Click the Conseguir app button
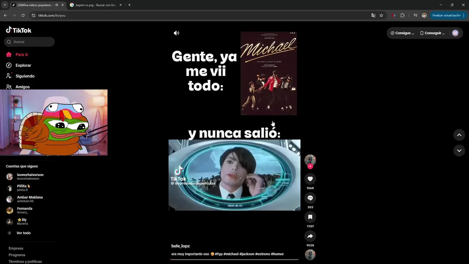The height and width of the screenshot is (264, 469). [x=432, y=33]
